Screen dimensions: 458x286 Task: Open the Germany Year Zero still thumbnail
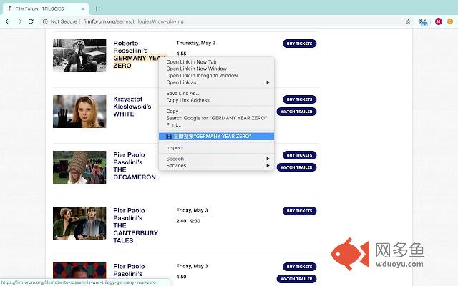tap(79, 56)
